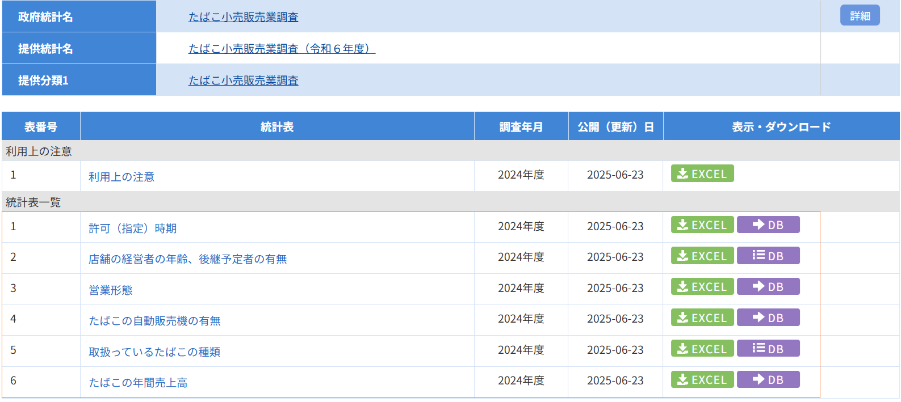Viewport: 901px width, 402px height.
Task: Click the 統計表 column header
Action: coord(277,127)
